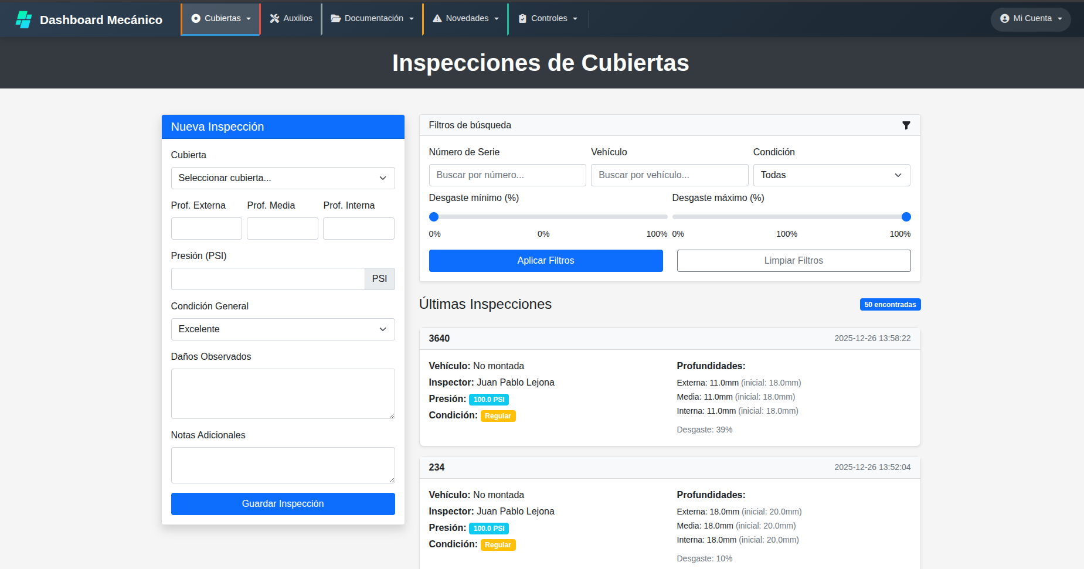Click the Novedades warning triangle icon
Screen dimensions: 1084x569
coord(436,18)
